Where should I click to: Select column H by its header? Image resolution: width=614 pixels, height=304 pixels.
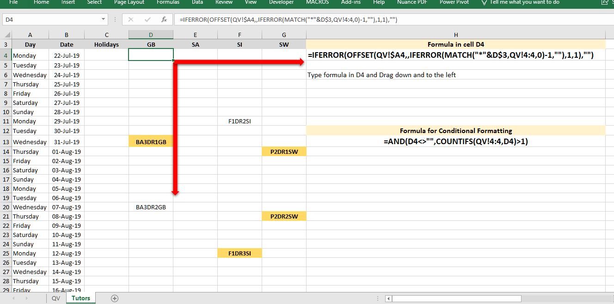click(x=456, y=35)
